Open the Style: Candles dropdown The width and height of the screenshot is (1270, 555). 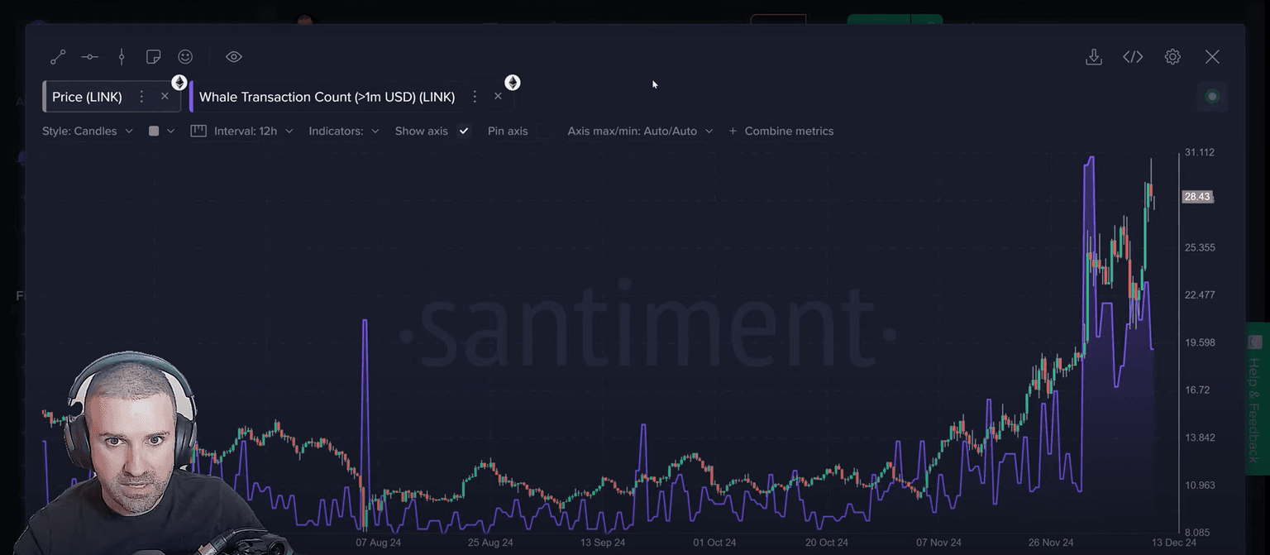pos(88,131)
